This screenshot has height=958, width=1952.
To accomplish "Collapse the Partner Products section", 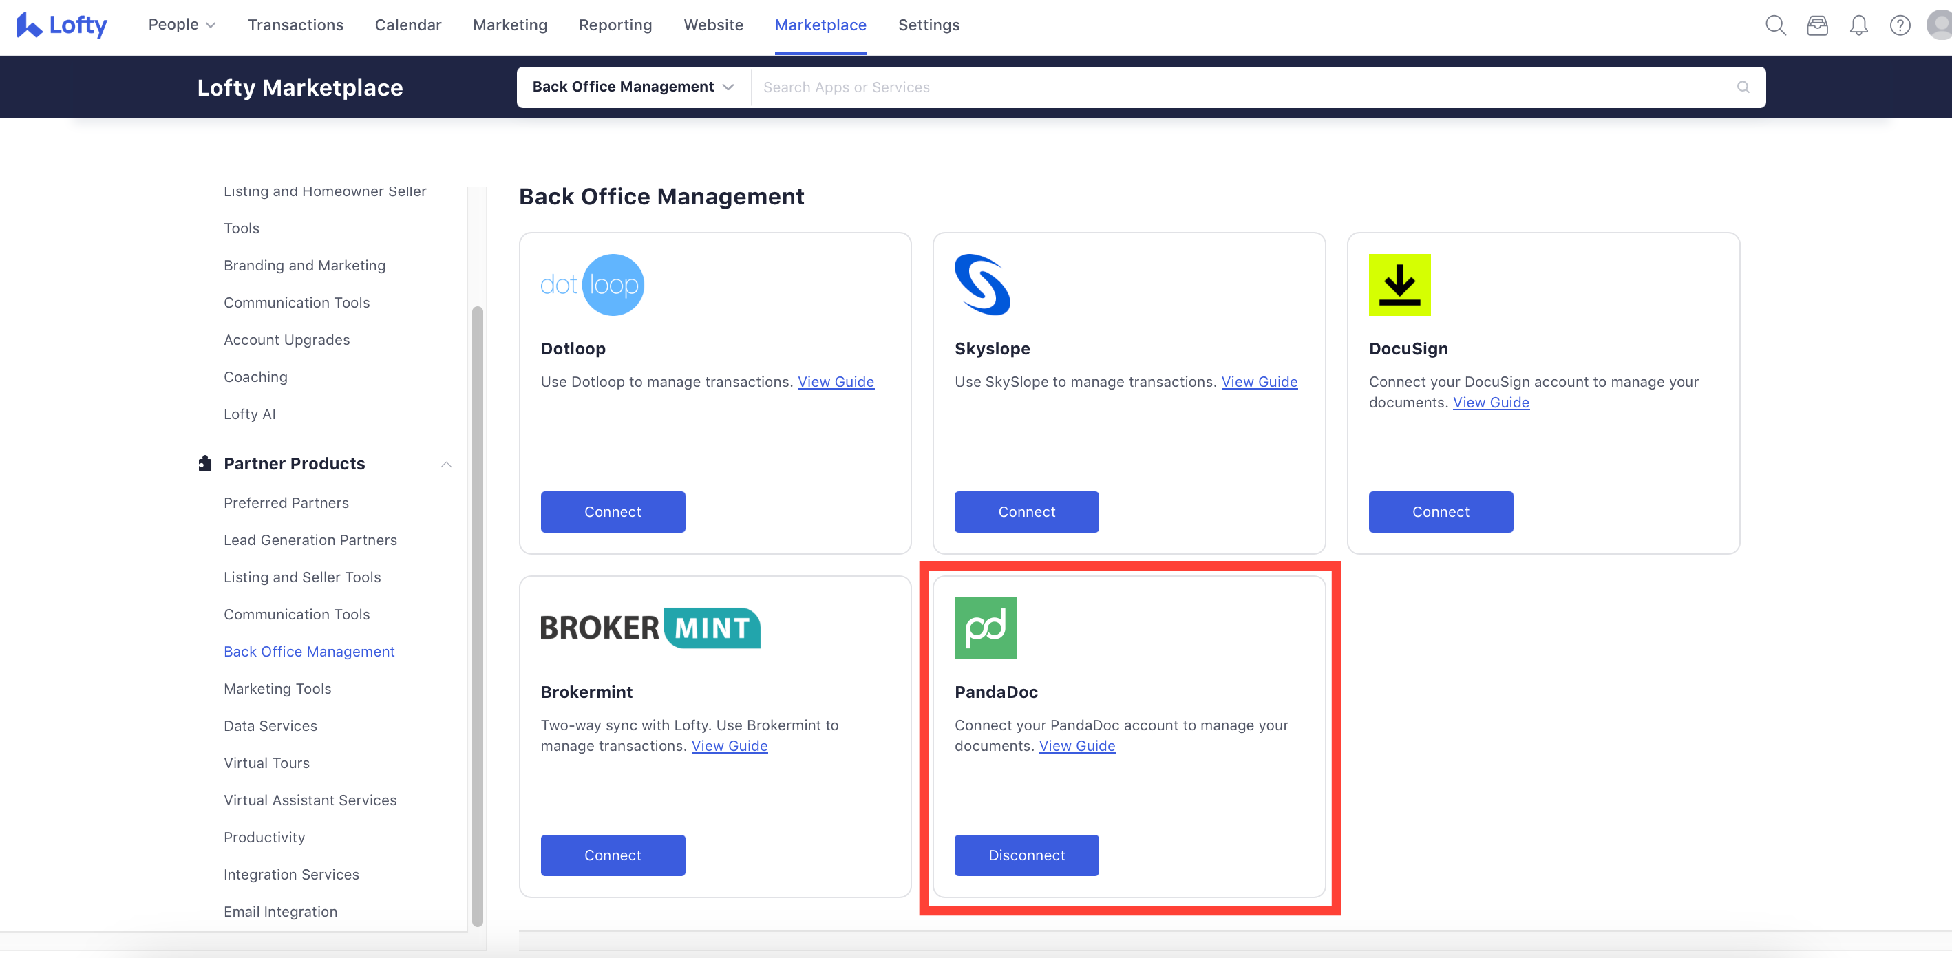I will 446,464.
